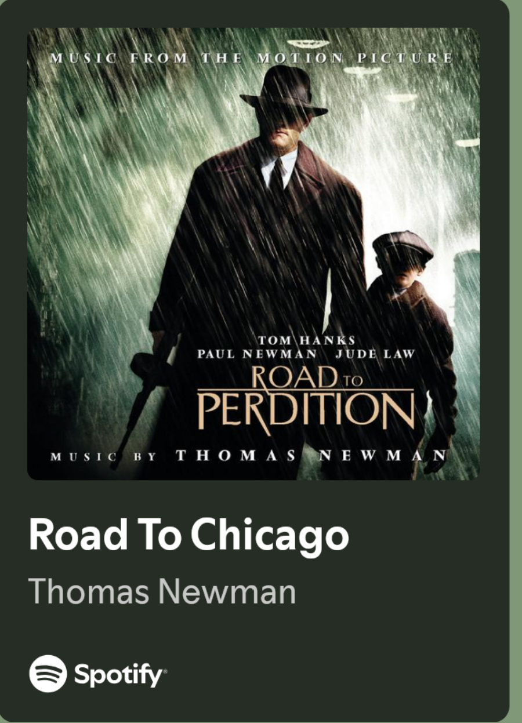Click the 'Paul Newman' credit text
The height and width of the screenshot is (723, 522).
tap(257, 354)
